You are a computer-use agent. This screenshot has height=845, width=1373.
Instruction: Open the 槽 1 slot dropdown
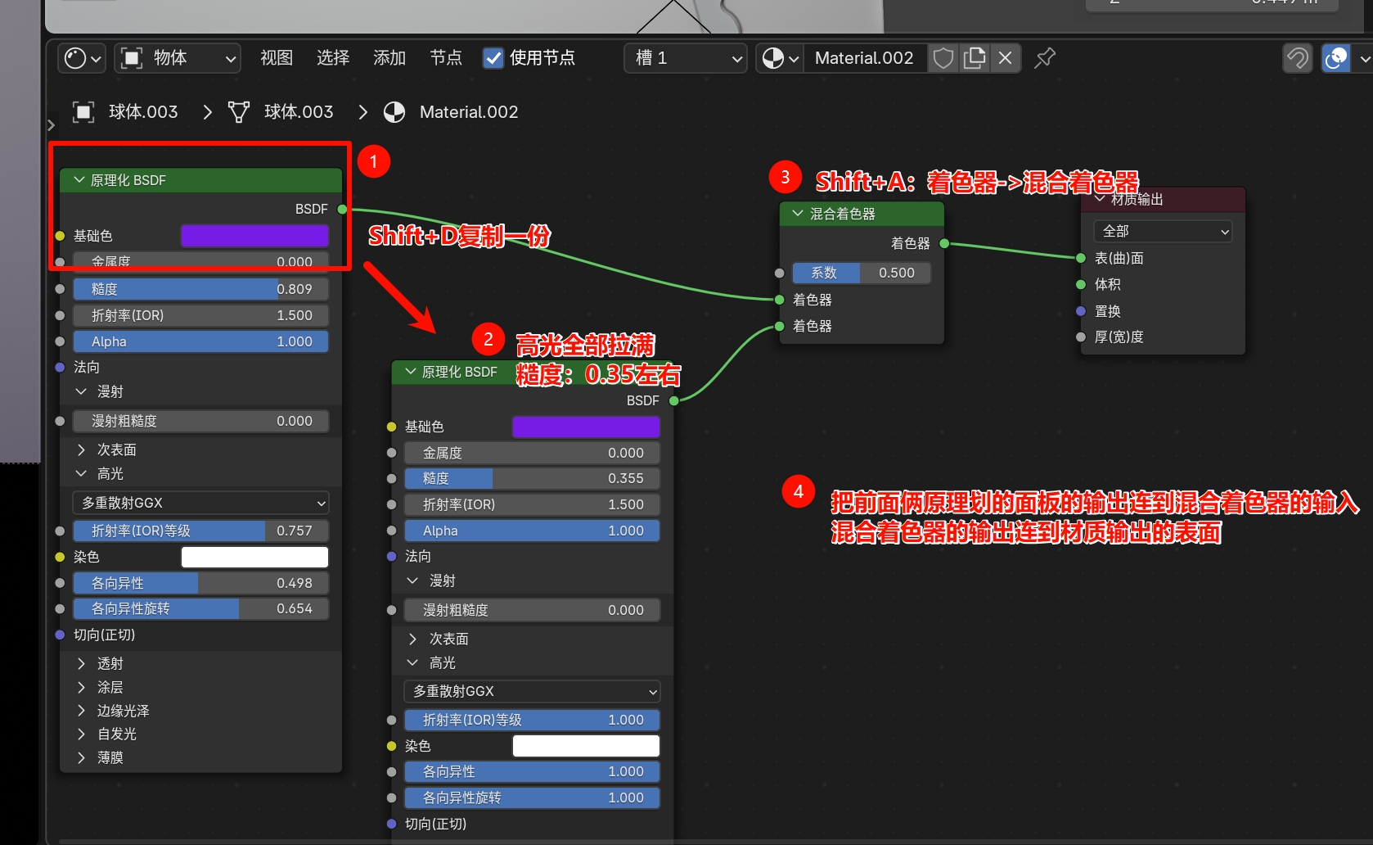pyautogui.click(x=685, y=58)
